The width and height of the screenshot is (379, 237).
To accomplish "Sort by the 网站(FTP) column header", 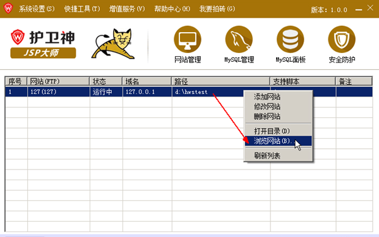I will click(x=58, y=81).
